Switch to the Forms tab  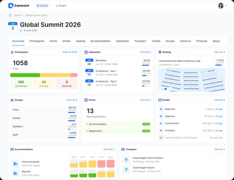[53, 41]
